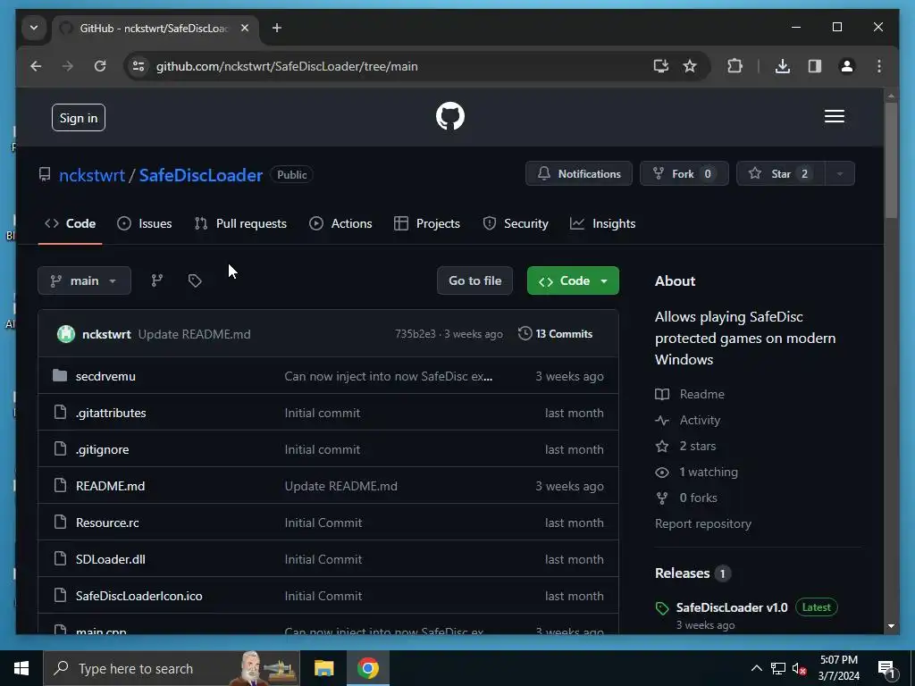The height and width of the screenshot is (686, 915).
Task: Switch to the Security tab
Action: click(516, 223)
